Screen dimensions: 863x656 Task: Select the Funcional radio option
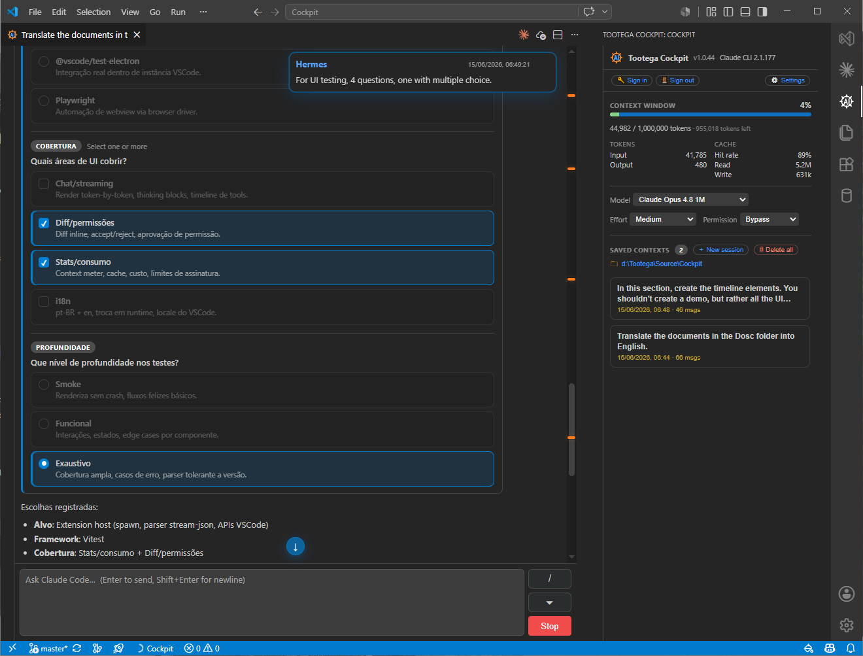pyautogui.click(x=44, y=424)
